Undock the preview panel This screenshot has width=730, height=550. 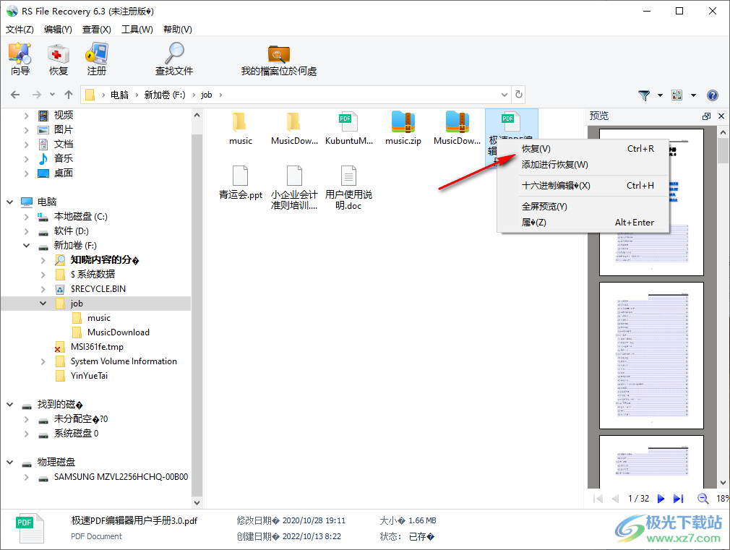tap(706, 116)
